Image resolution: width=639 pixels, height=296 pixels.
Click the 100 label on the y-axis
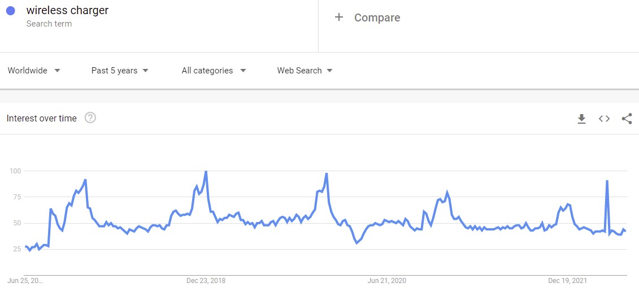(x=15, y=171)
